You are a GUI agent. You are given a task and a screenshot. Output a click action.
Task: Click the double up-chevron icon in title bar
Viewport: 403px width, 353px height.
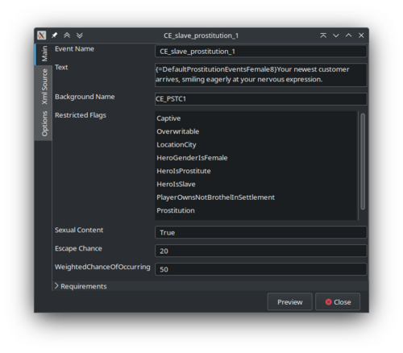(x=67, y=35)
